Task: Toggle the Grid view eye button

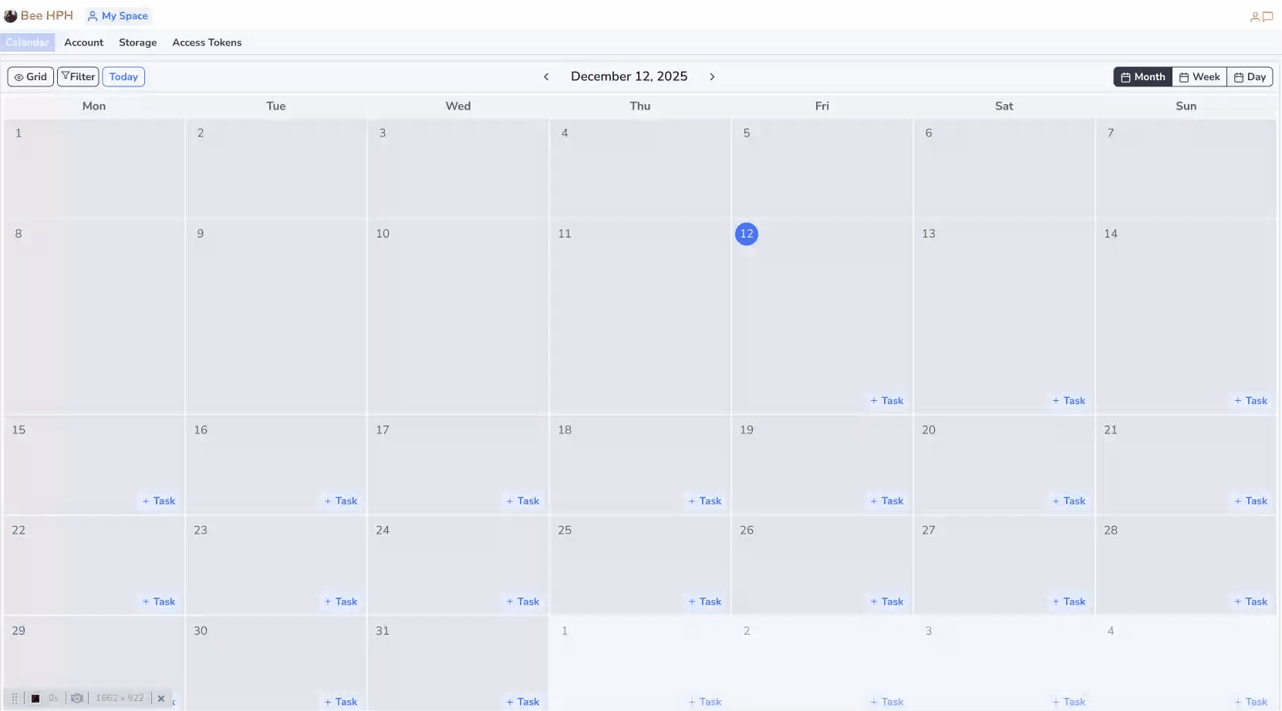Action: click(31, 76)
